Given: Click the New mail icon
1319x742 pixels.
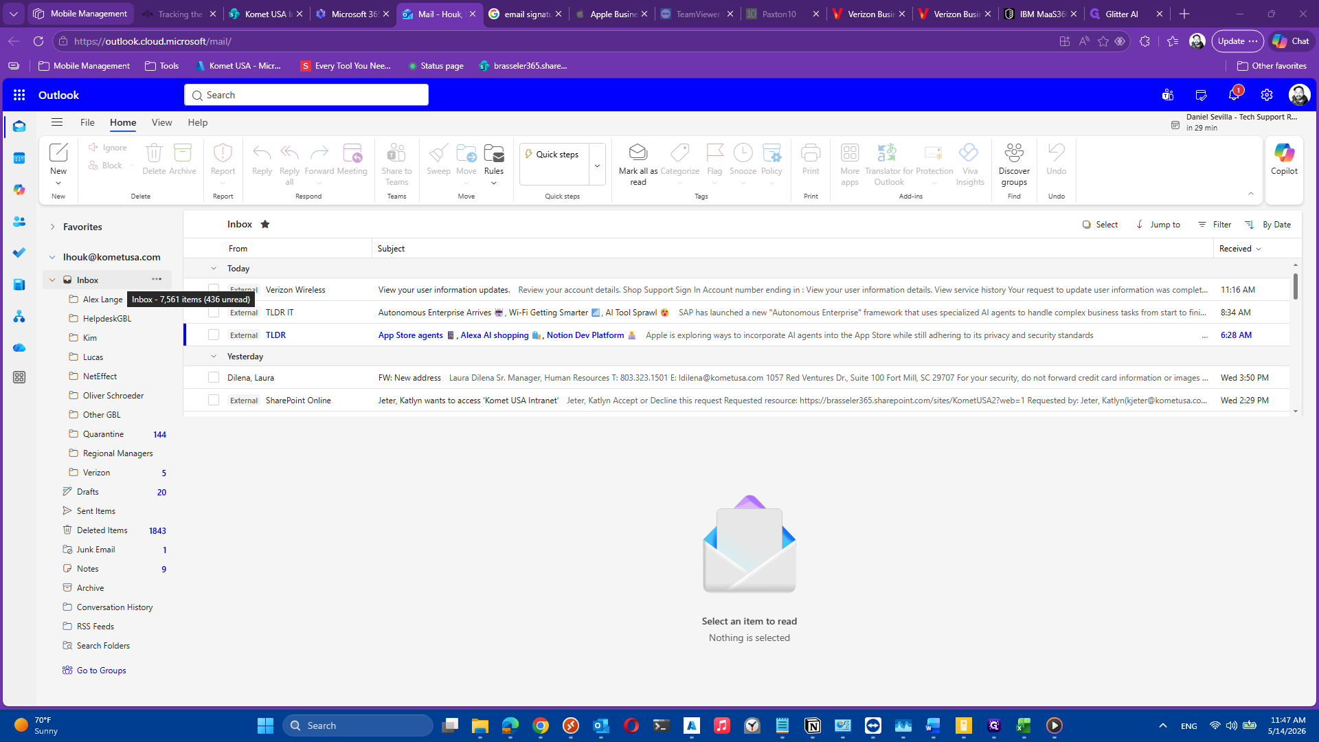Looking at the screenshot, I should point(58,153).
